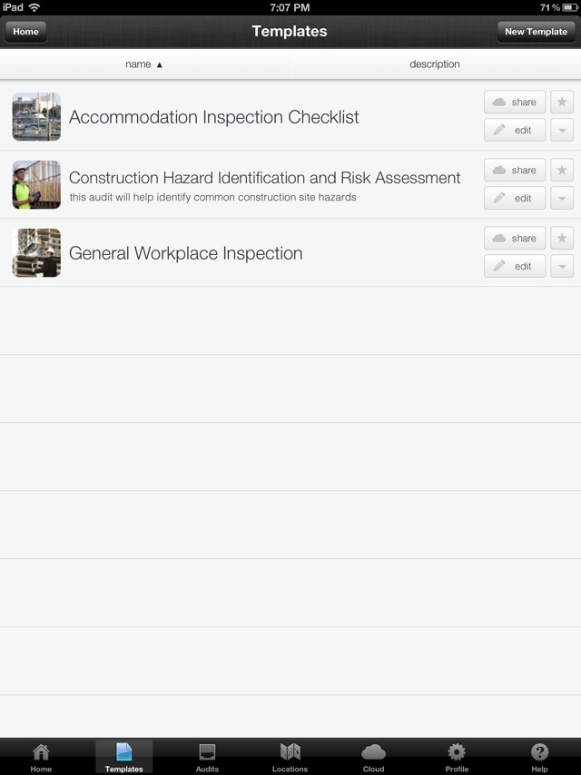Sort templates by the name column
The width and height of the screenshot is (581, 775).
click(144, 64)
